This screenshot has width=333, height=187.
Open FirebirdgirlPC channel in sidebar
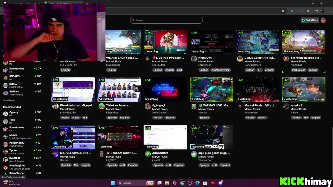[x=22, y=167]
